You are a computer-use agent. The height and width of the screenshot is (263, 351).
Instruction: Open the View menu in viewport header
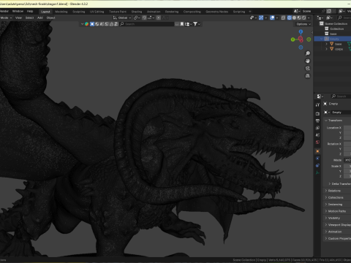18,18
